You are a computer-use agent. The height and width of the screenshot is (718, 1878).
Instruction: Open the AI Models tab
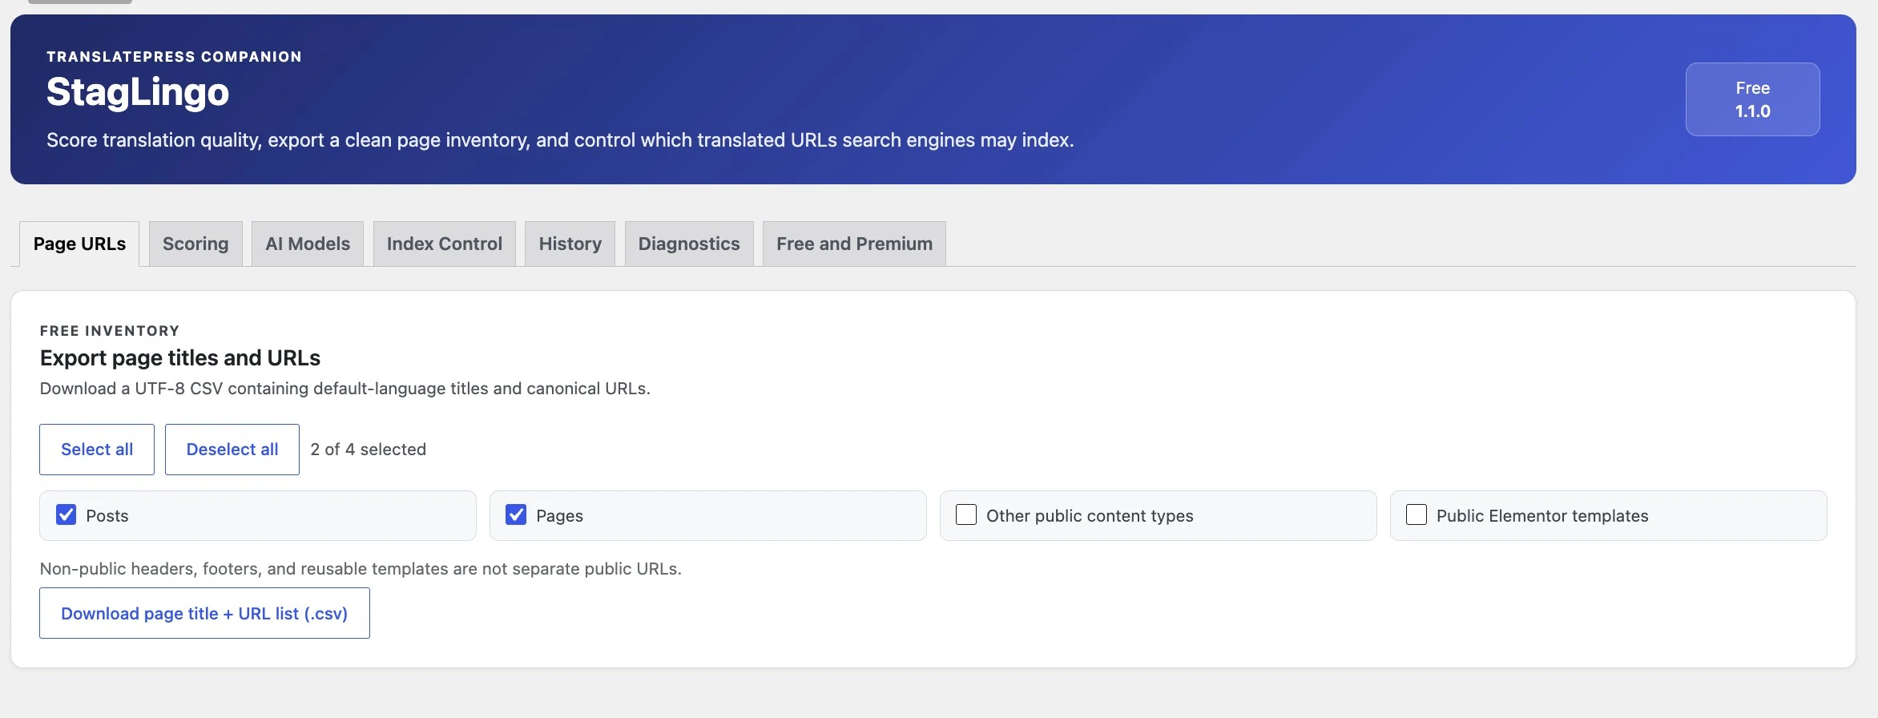[x=308, y=244]
